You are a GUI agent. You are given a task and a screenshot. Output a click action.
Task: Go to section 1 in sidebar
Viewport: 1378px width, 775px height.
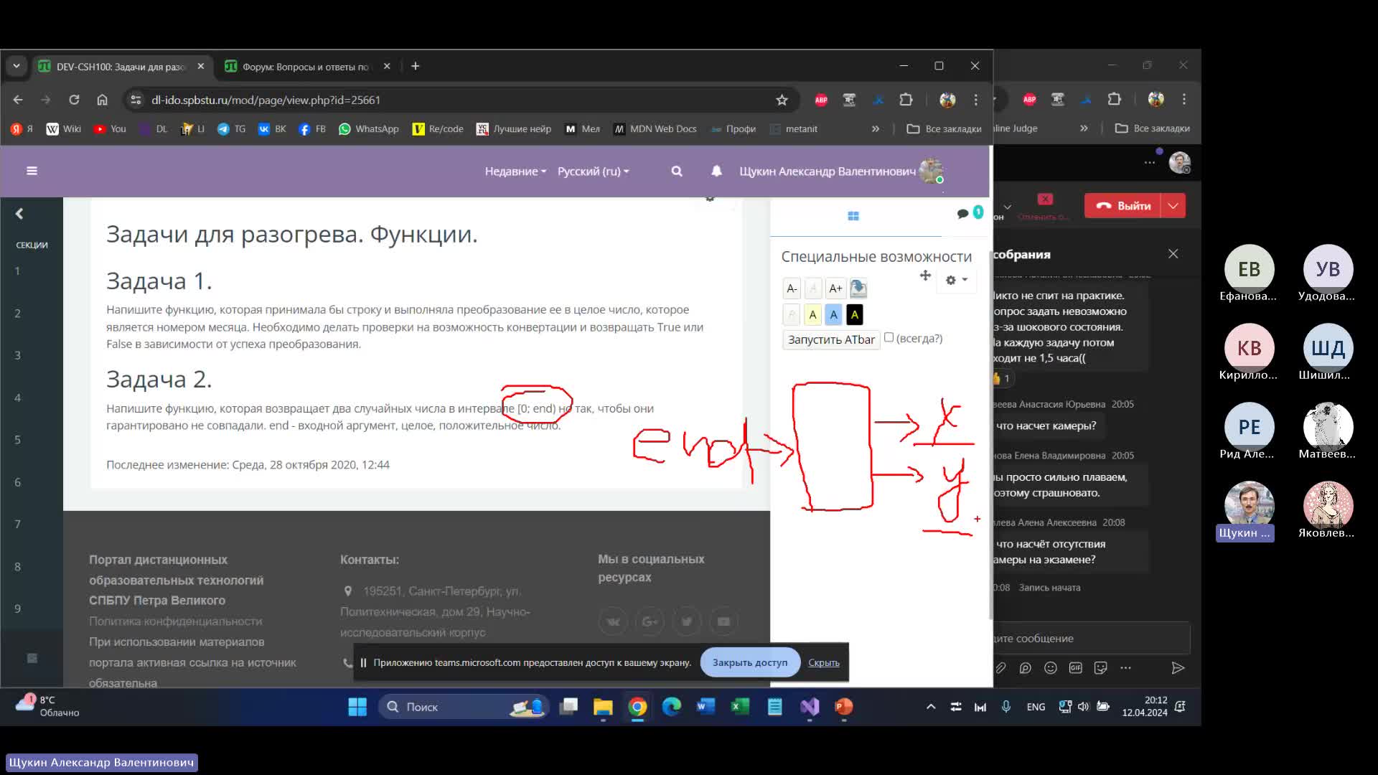pyautogui.click(x=17, y=271)
